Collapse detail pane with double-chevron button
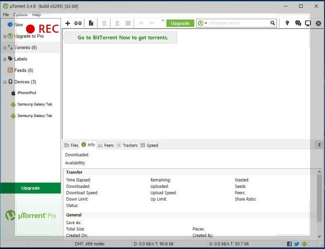 319,144
